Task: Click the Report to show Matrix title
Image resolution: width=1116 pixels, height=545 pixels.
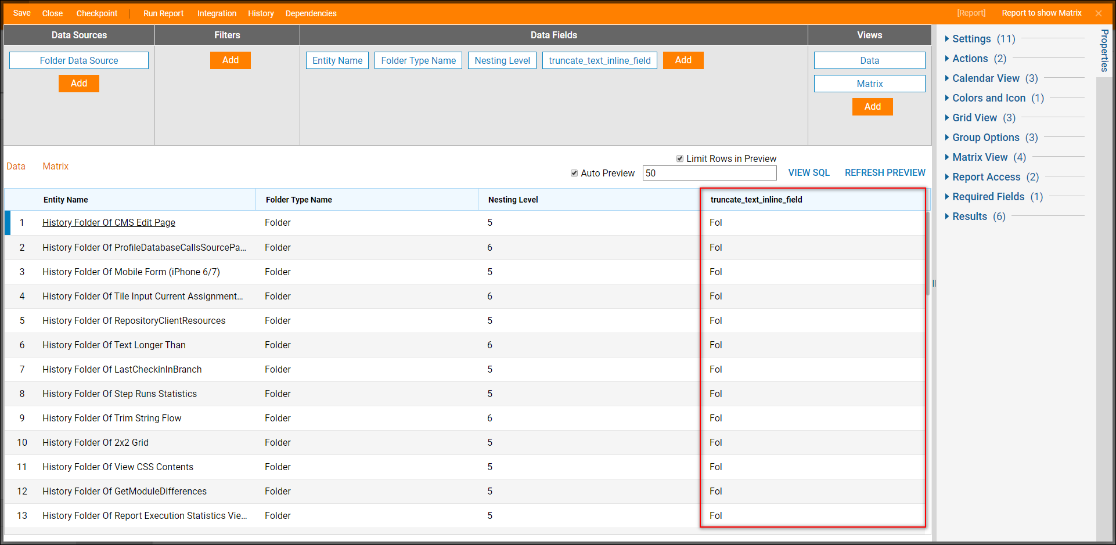Action: (1042, 13)
